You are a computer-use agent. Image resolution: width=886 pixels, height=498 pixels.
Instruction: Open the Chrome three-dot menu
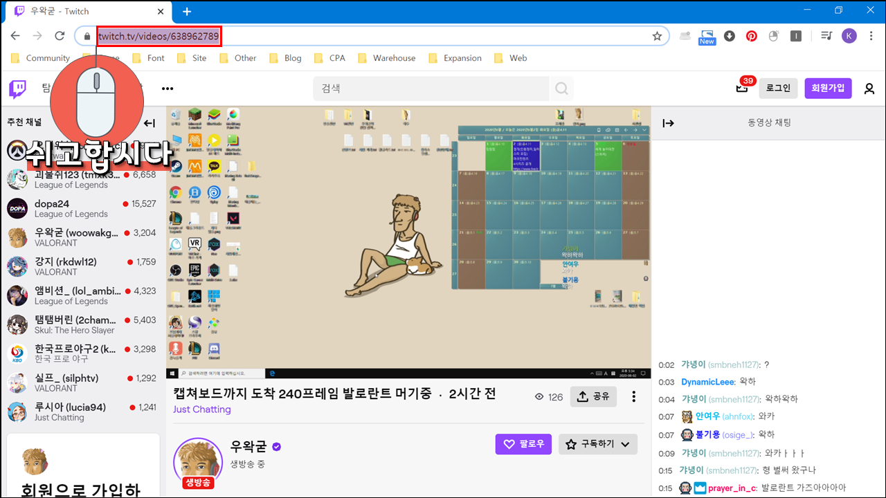871,36
